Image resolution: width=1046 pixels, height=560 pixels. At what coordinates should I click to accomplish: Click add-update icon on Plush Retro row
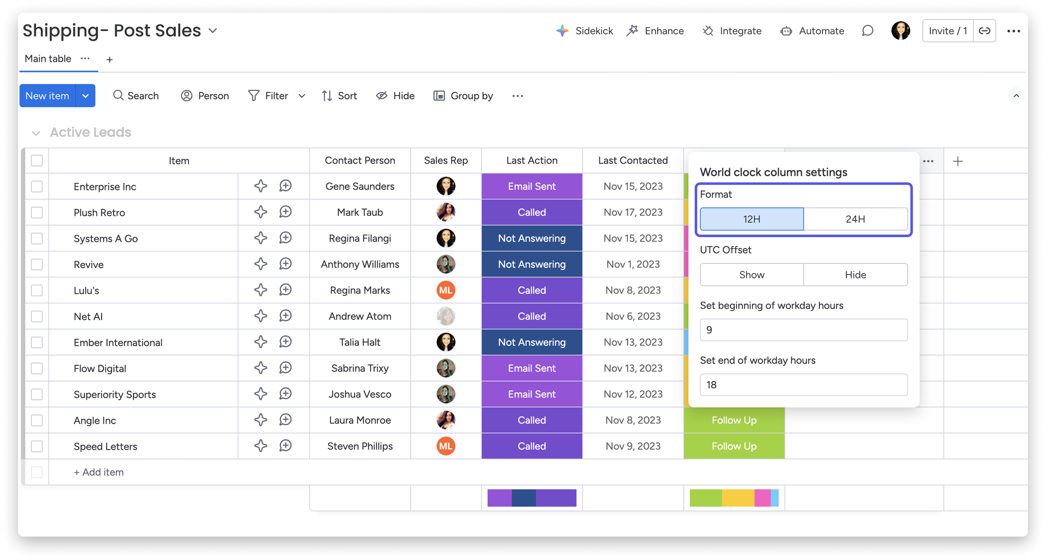285,212
